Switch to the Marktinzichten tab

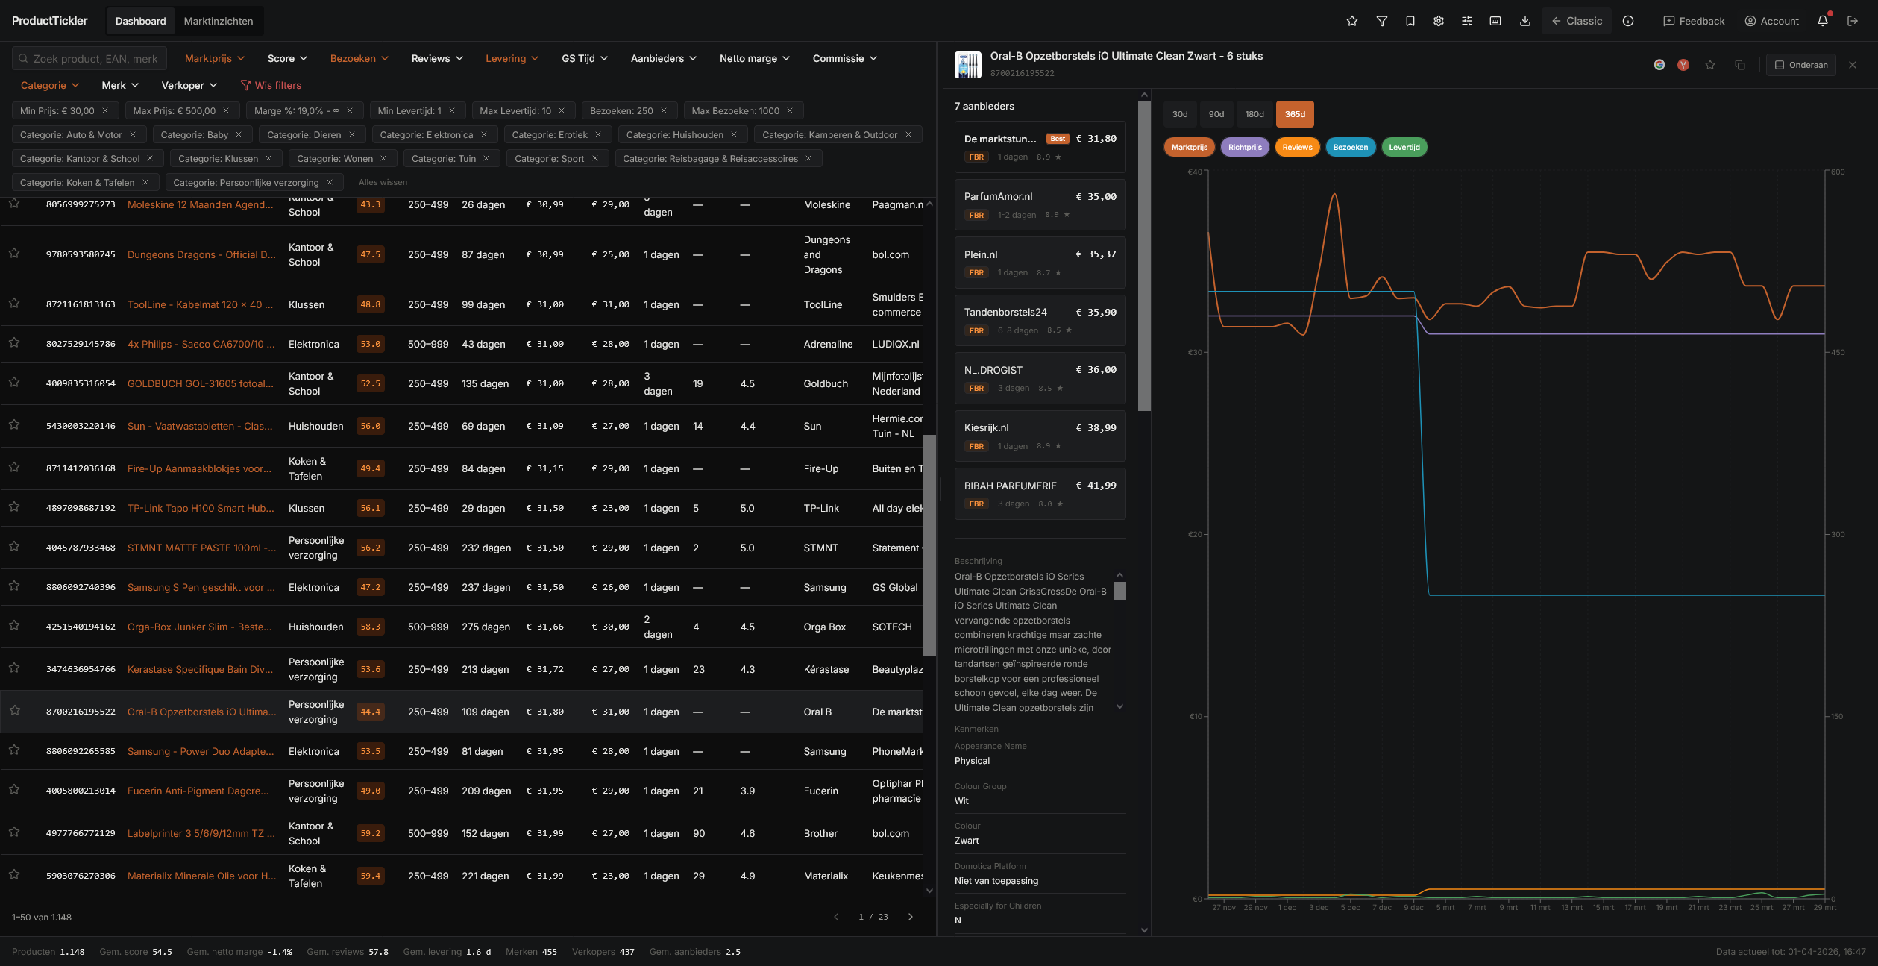[218, 21]
